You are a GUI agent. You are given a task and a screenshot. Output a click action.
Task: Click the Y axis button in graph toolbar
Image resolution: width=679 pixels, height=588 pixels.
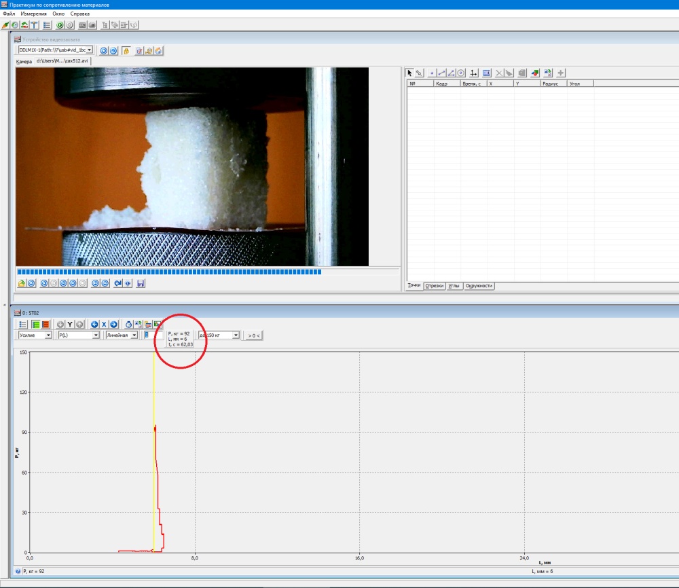coord(70,325)
